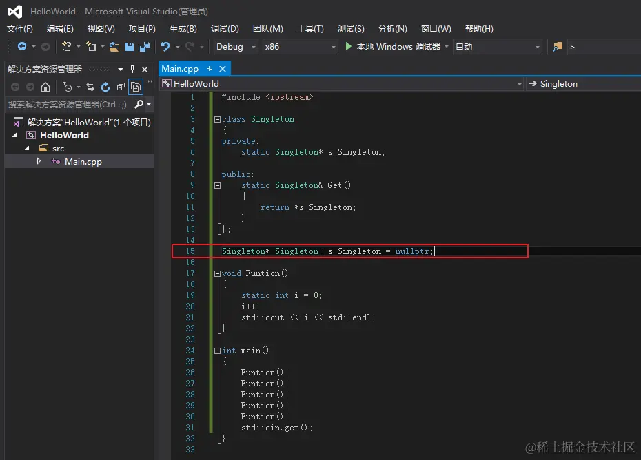Undo the last edit with the blue arrow
The width and height of the screenshot is (641, 460).
[x=165, y=47]
